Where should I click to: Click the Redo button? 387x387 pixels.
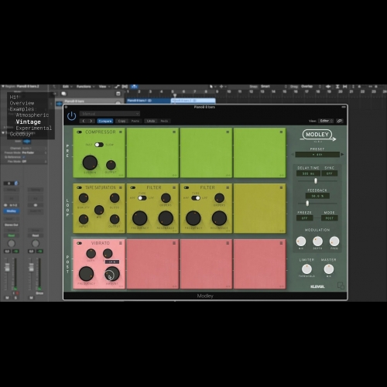(x=164, y=121)
